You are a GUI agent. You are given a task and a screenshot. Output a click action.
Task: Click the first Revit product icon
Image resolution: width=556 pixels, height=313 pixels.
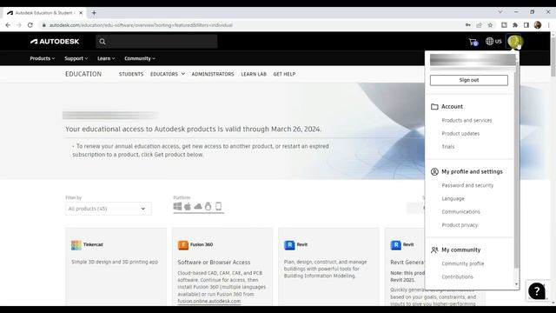tap(289, 245)
